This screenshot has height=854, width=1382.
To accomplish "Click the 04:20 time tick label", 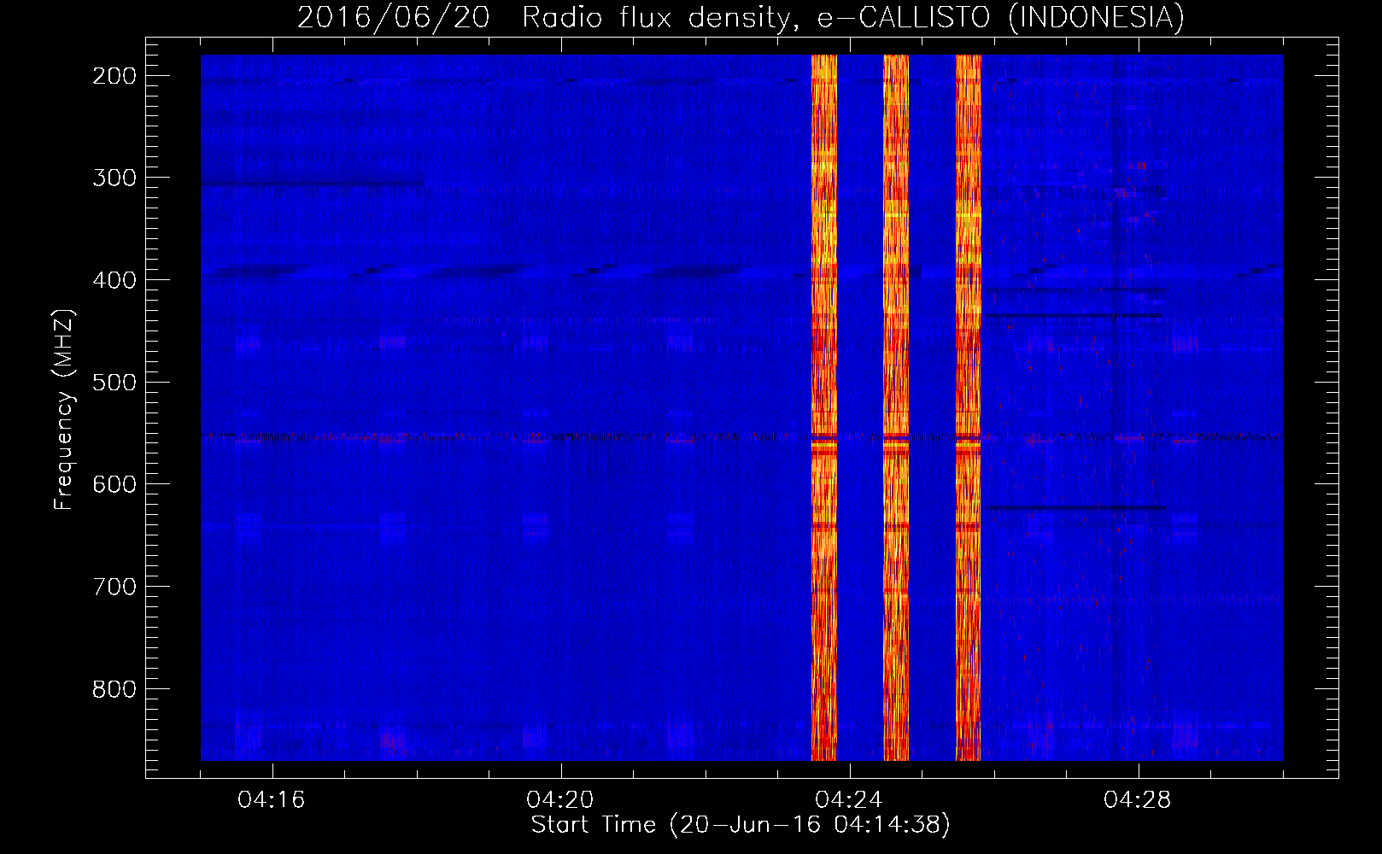I will [x=560, y=800].
